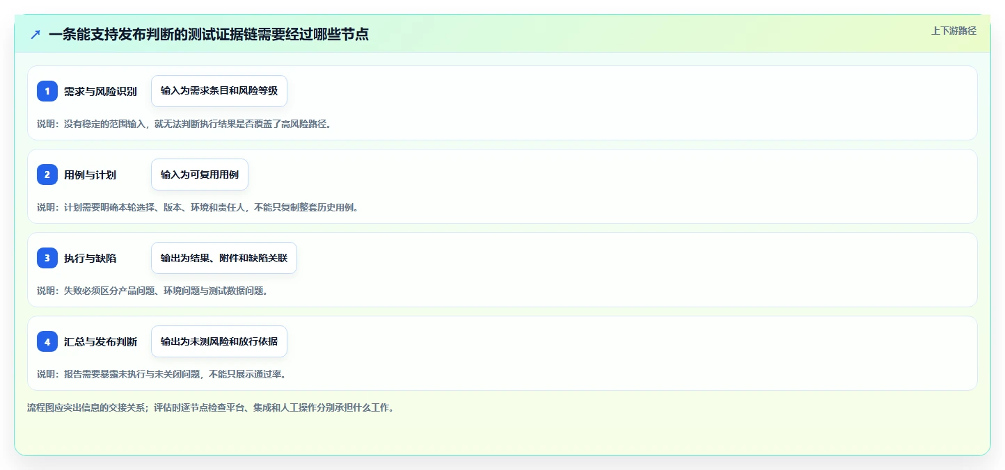Click the 输入为需求条目和风险等级 chip
The height and width of the screenshot is (470, 1005).
[x=219, y=91]
